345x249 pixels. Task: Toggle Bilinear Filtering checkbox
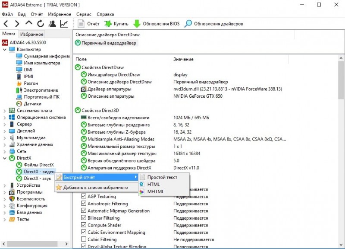[x=84, y=218]
